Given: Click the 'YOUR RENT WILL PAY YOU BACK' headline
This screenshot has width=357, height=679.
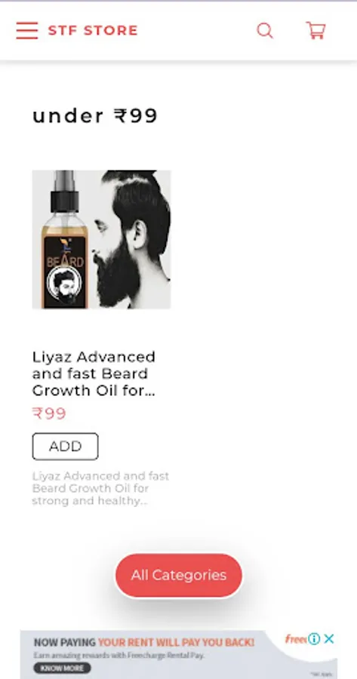Looking at the screenshot, I should (x=176, y=643).
